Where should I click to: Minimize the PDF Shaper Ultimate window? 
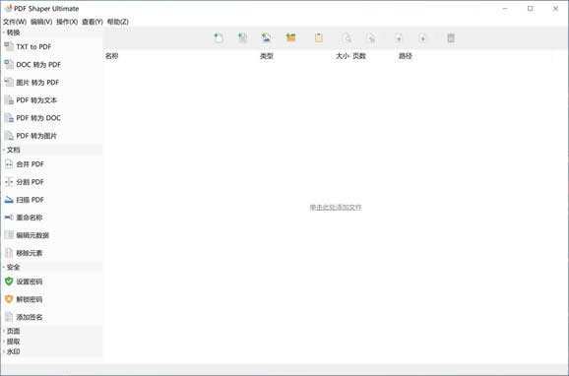(x=505, y=8)
